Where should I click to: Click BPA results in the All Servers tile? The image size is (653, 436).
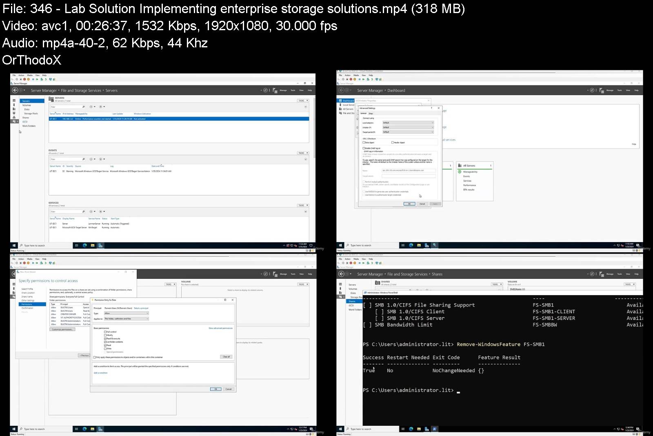tap(469, 190)
